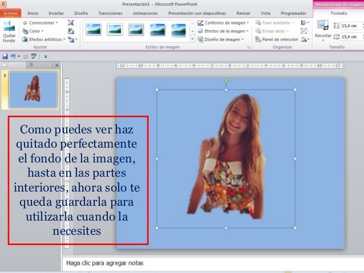Expand Contorno de imagen options
The height and width of the screenshot is (273, 364).
coord(227,23)
